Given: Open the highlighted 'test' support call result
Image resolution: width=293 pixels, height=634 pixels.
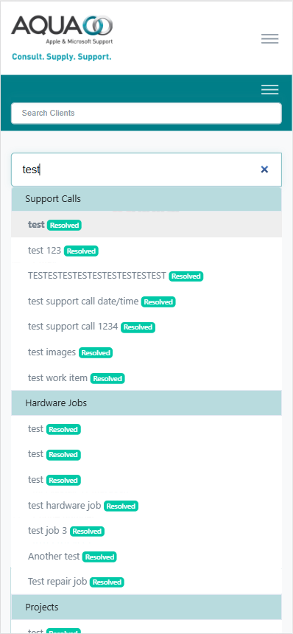Looking at the screenshot, I should (x=146, y=224).
